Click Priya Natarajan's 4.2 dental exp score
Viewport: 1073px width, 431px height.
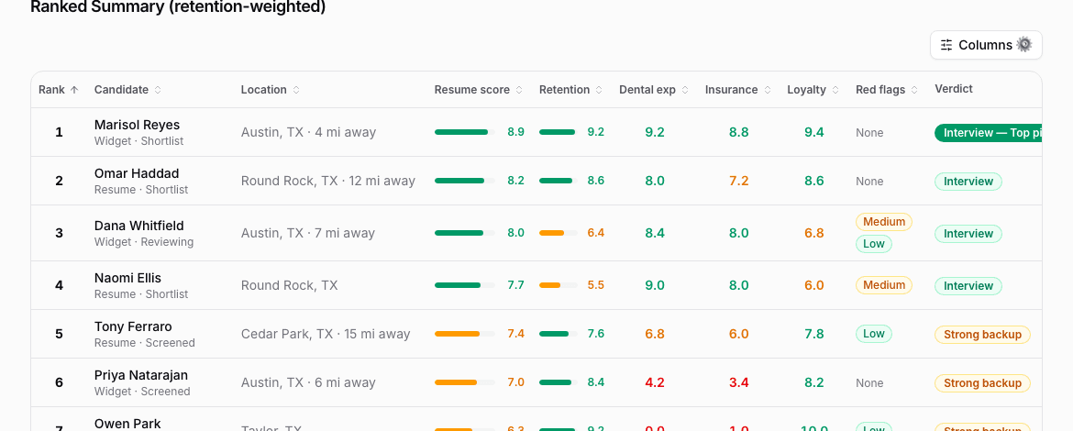[654, 382]
